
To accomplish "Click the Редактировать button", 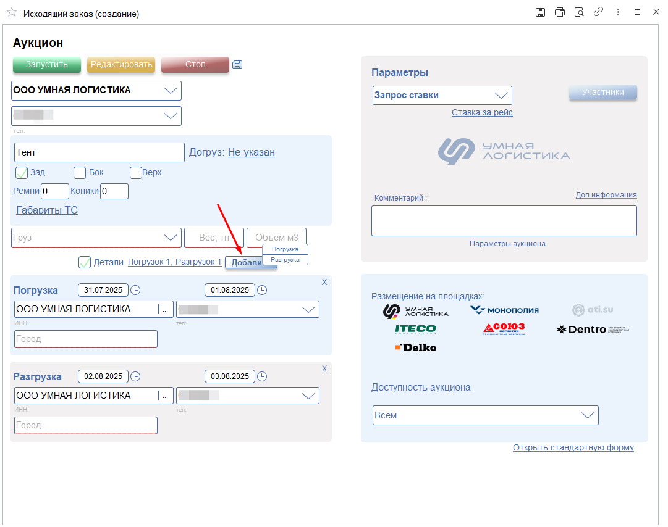I will click(x=121, y=65).
